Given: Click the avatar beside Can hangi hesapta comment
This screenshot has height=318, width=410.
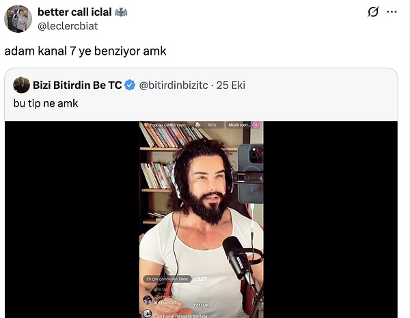Looking at the screenshot, I should click(x=148, y=313).
